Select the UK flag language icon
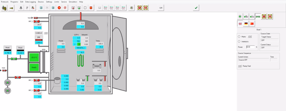286x111 pixels. tap(240, 23)
